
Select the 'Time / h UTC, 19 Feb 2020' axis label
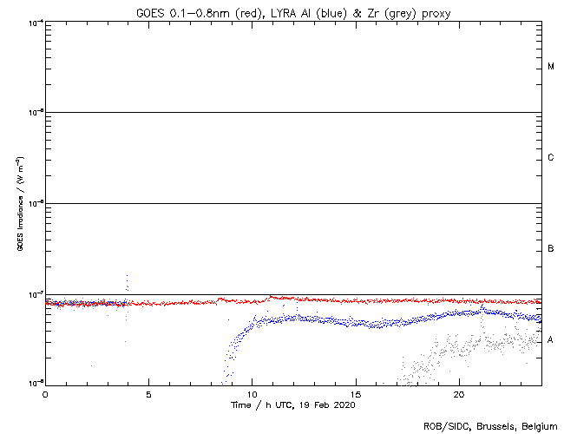(293, 404)
